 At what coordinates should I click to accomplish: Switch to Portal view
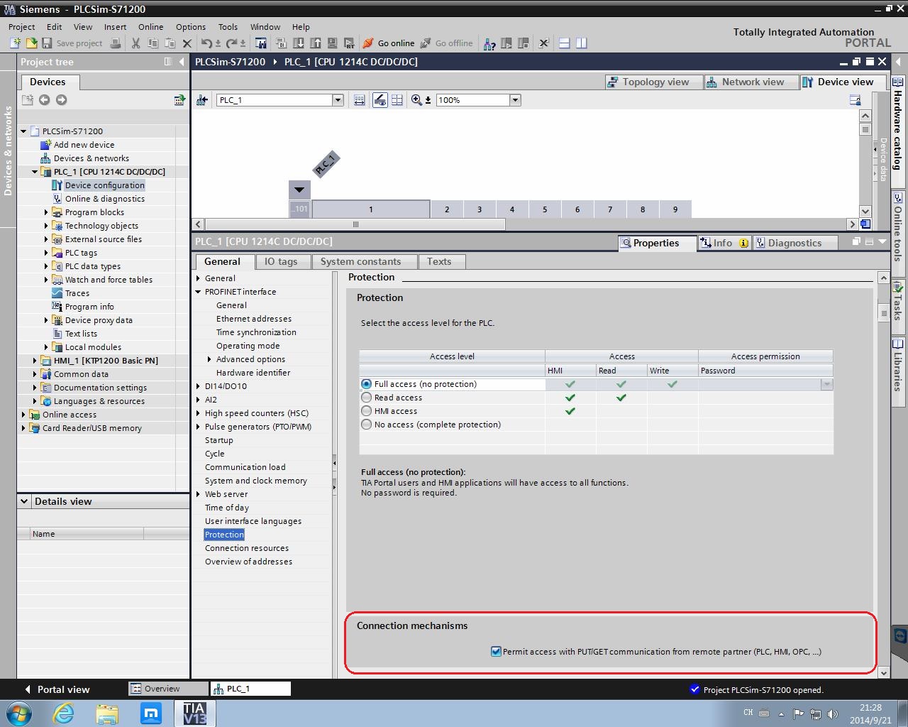point(57,689)
